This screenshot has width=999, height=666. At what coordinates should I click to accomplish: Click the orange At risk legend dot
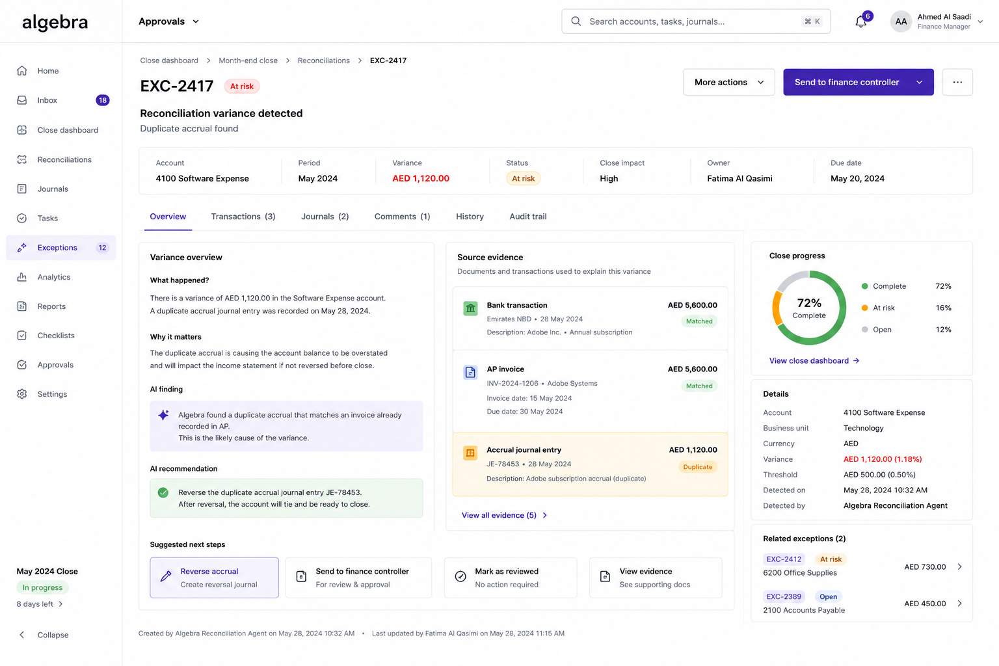click(864, 308)
